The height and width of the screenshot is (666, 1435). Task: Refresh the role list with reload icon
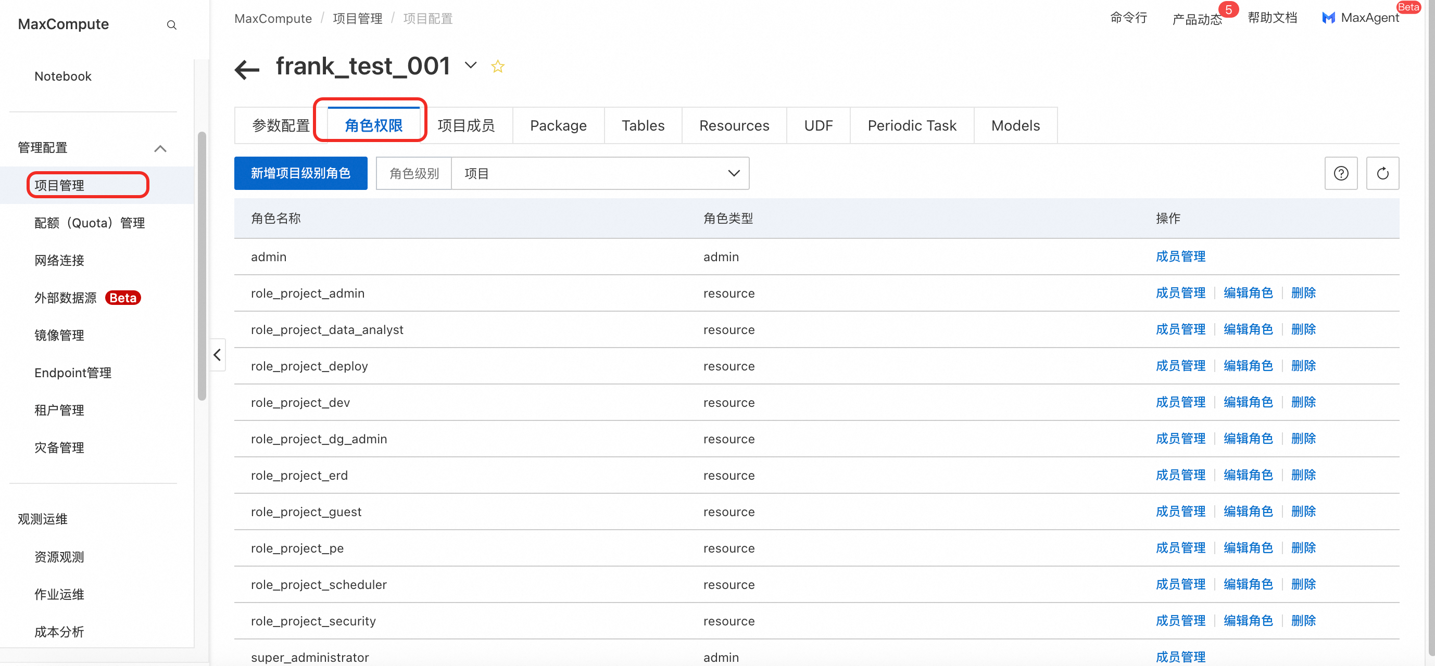click(x=1382, y=174)
